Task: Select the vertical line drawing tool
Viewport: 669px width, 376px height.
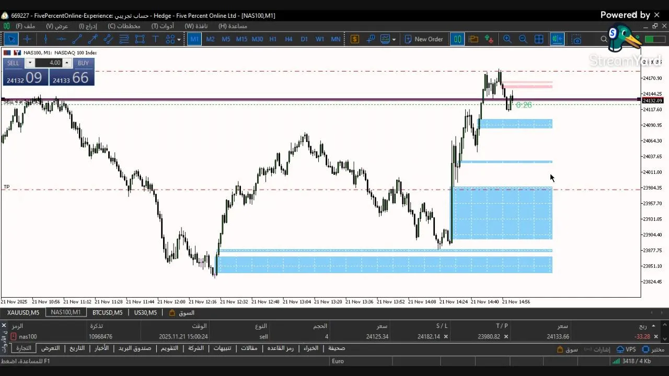Action: (x=45, y=39)
